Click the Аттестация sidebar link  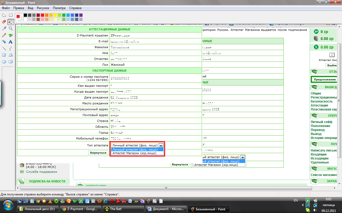pos(319,105)
